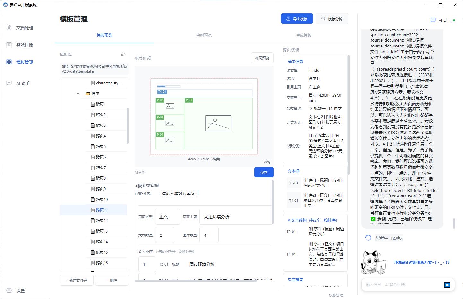
Task: Save the AI analysis with 保存
Action: click(x=264, y=172)
